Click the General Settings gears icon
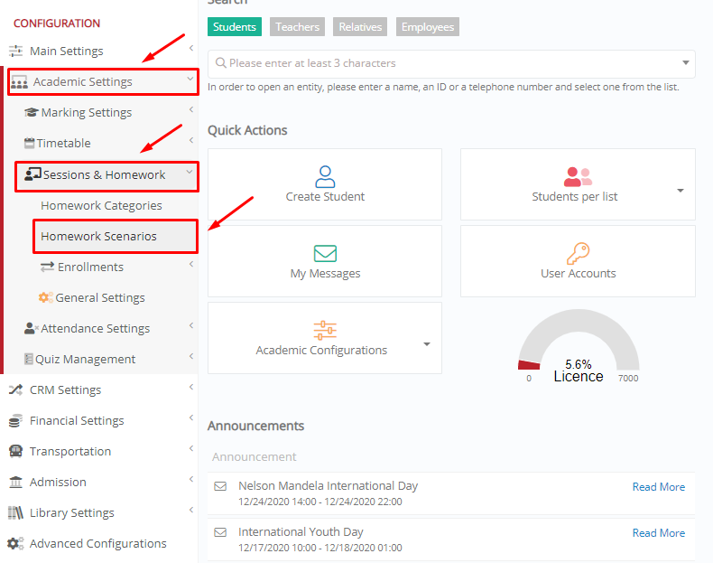This screenshot has height=563, width=713. point(45,297)
